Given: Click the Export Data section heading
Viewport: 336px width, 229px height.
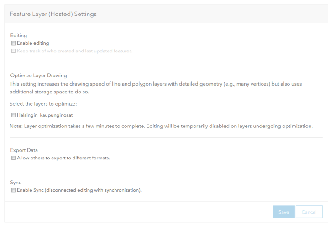Looking at the screenshot, I should tap(25, 150).
